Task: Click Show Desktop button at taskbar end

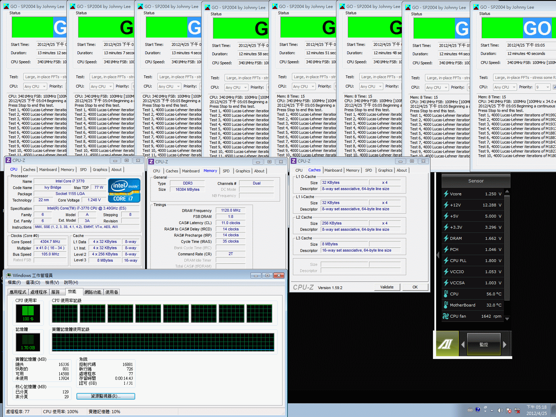Action: click(554, 410)
